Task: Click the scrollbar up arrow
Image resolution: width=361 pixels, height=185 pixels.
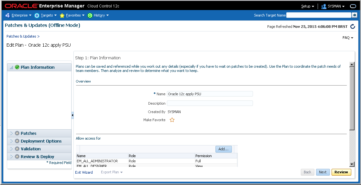Action: click(x=352, y=65)
